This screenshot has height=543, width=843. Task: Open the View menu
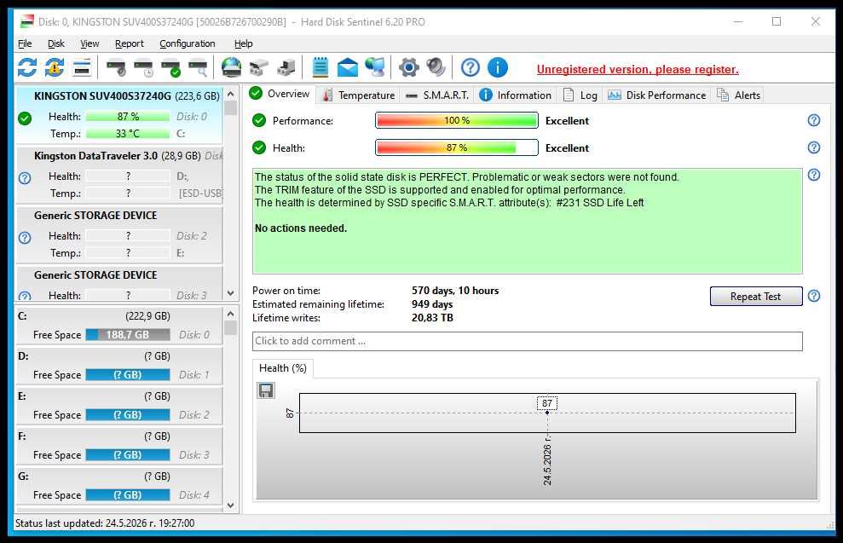tap(89, 43)
